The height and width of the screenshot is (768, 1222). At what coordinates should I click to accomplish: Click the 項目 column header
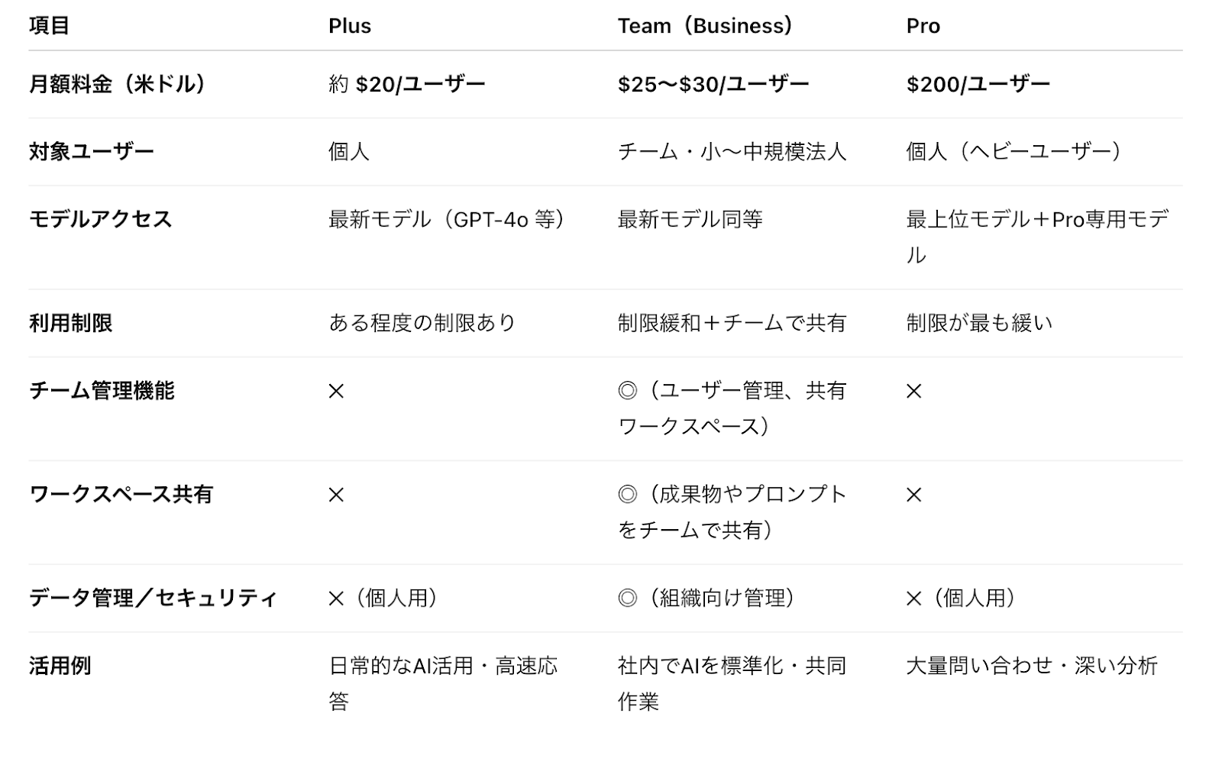(50, 26)
